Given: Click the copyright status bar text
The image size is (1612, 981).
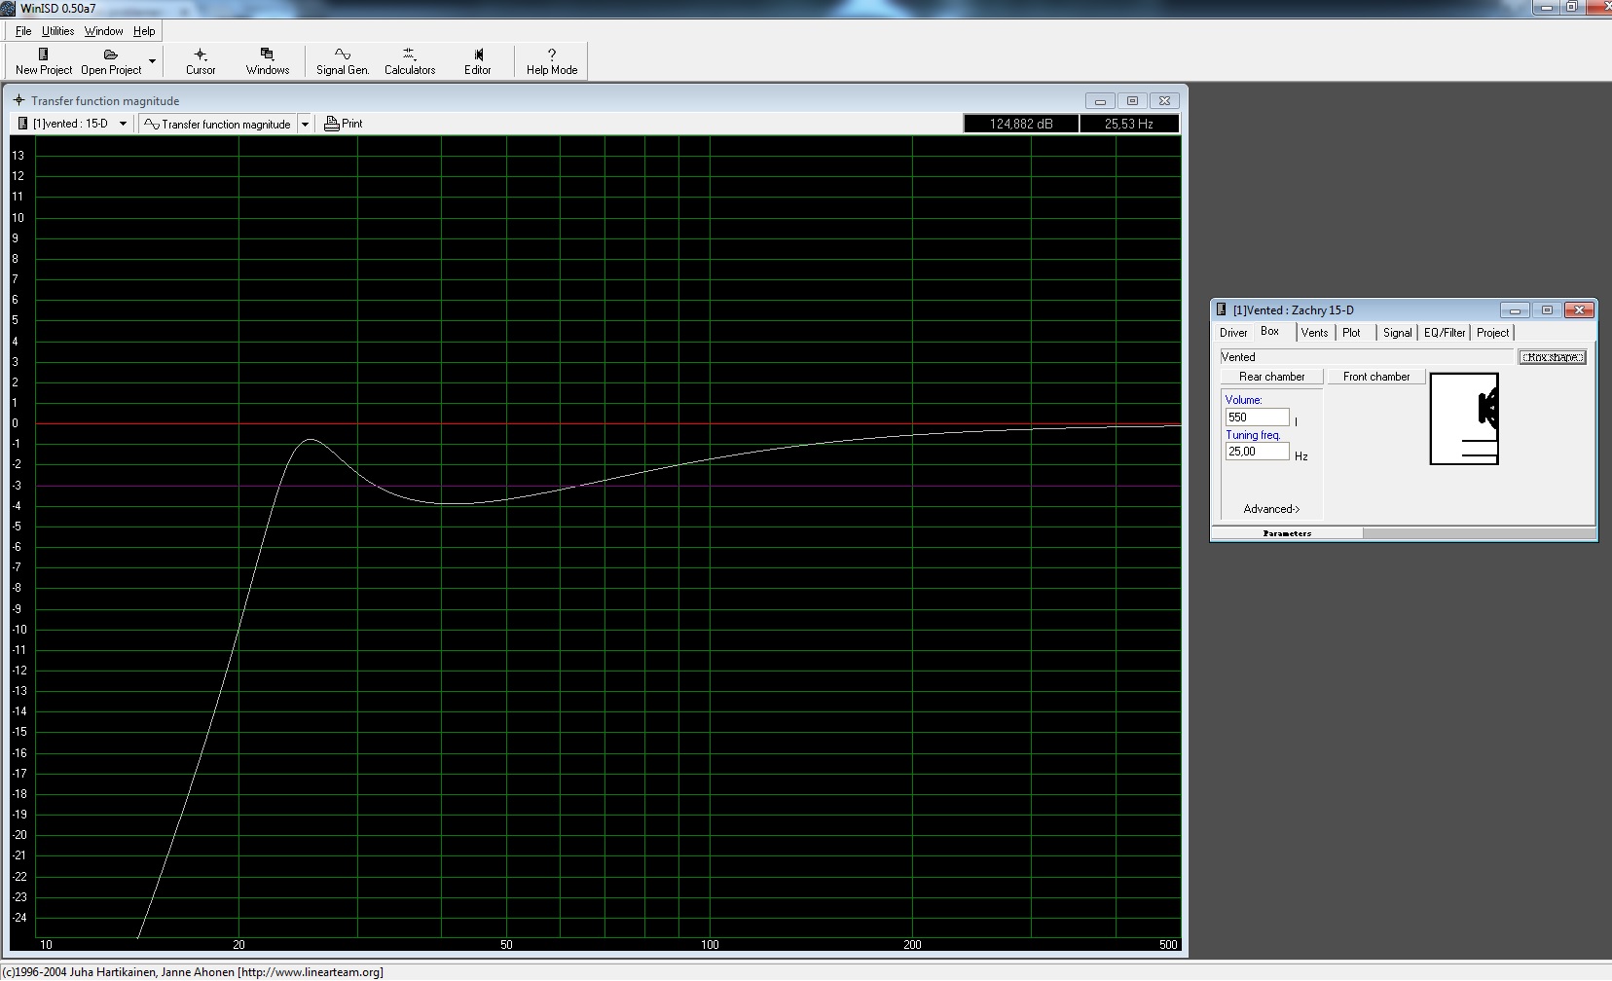Looking at the screenshot, I should coord(193,971).
